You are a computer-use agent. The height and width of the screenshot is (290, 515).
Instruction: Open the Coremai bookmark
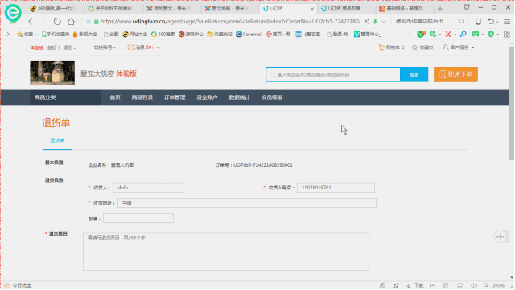coord(249,34)
